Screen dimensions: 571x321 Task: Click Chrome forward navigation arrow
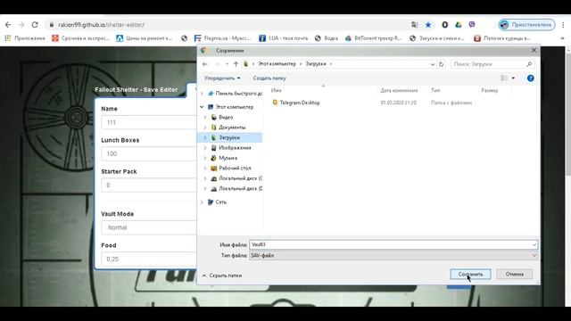(x=21, y=25)
